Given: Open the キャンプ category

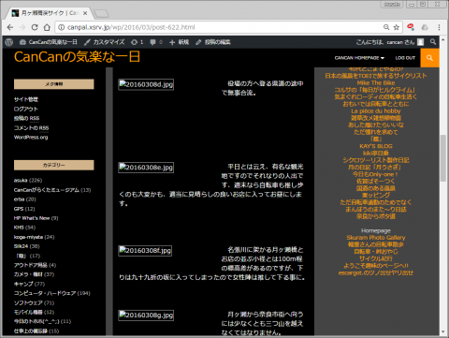Looking at the screenshot, I should click(x=23, y=284).
